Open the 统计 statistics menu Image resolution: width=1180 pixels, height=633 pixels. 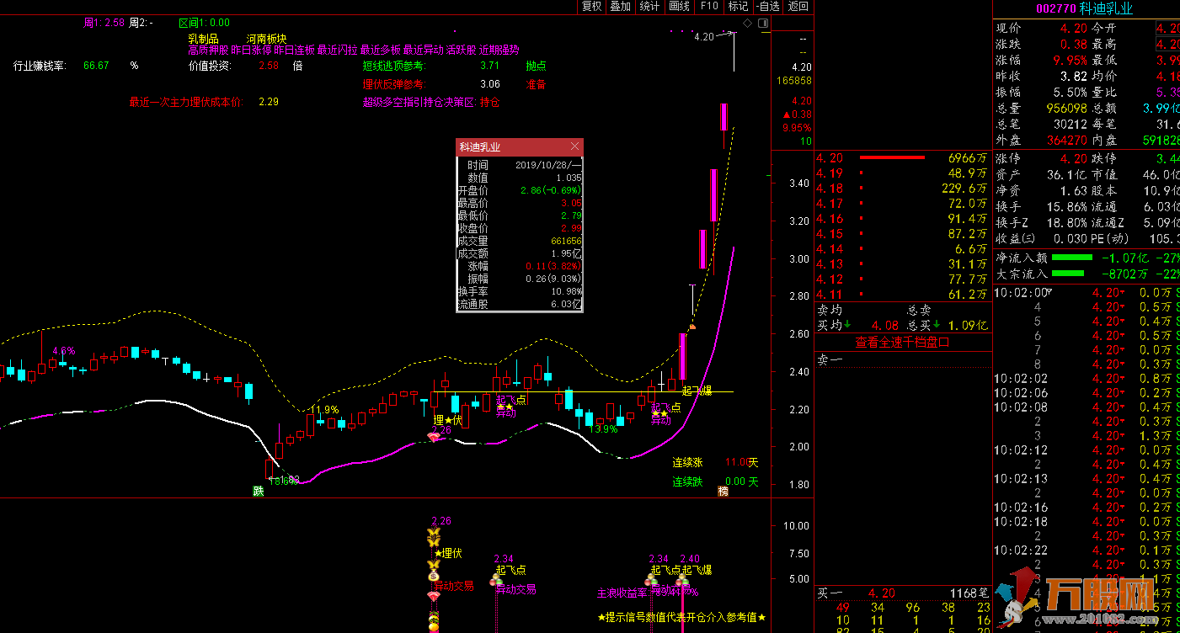[649, 7]
